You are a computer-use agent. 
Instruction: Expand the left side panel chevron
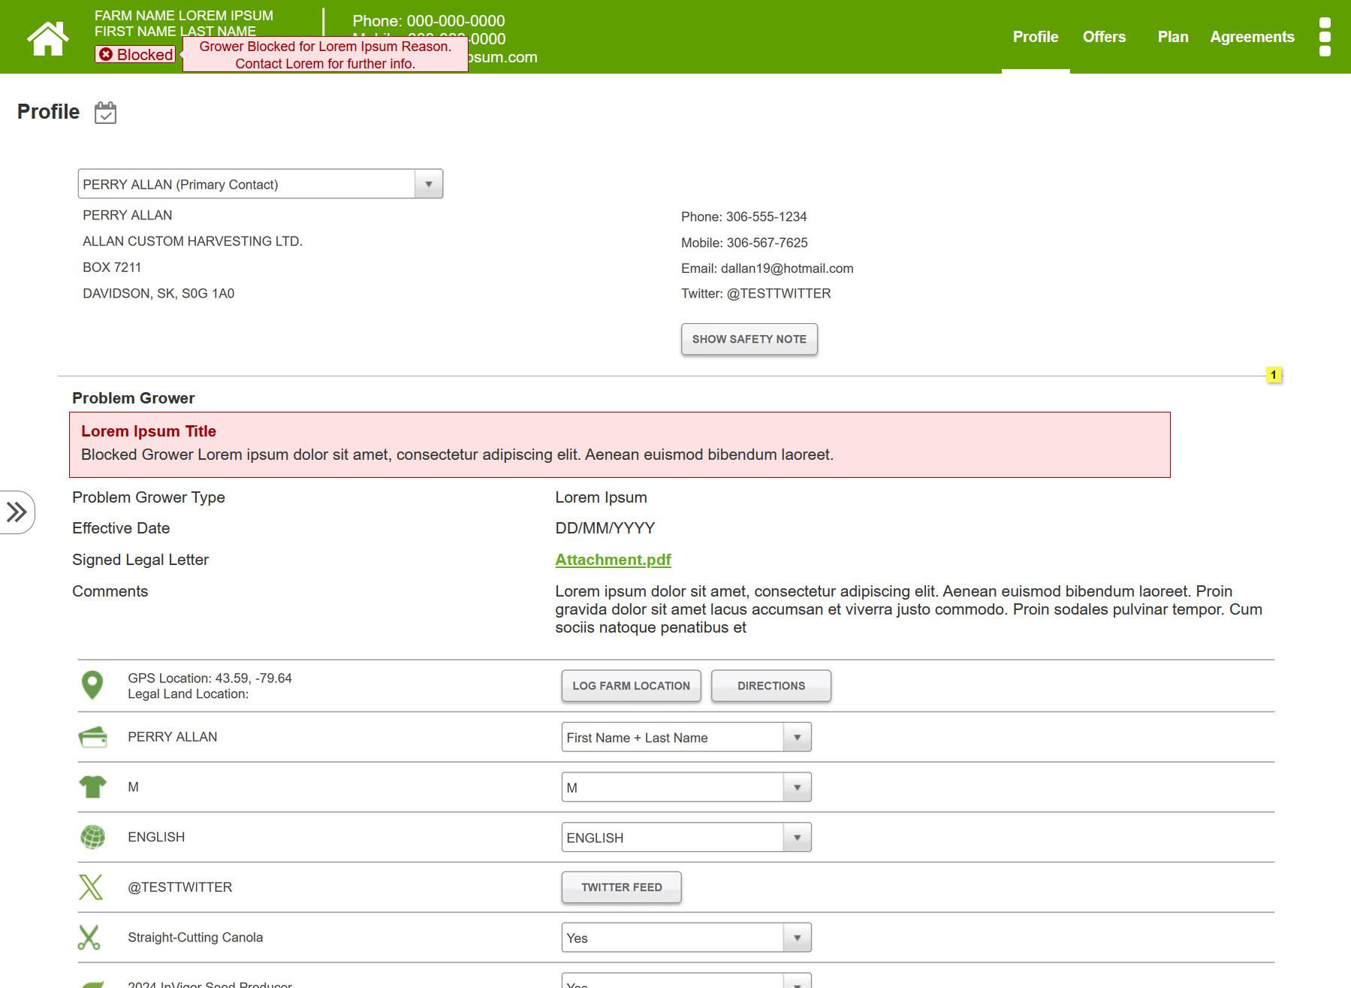click(17, 512)
